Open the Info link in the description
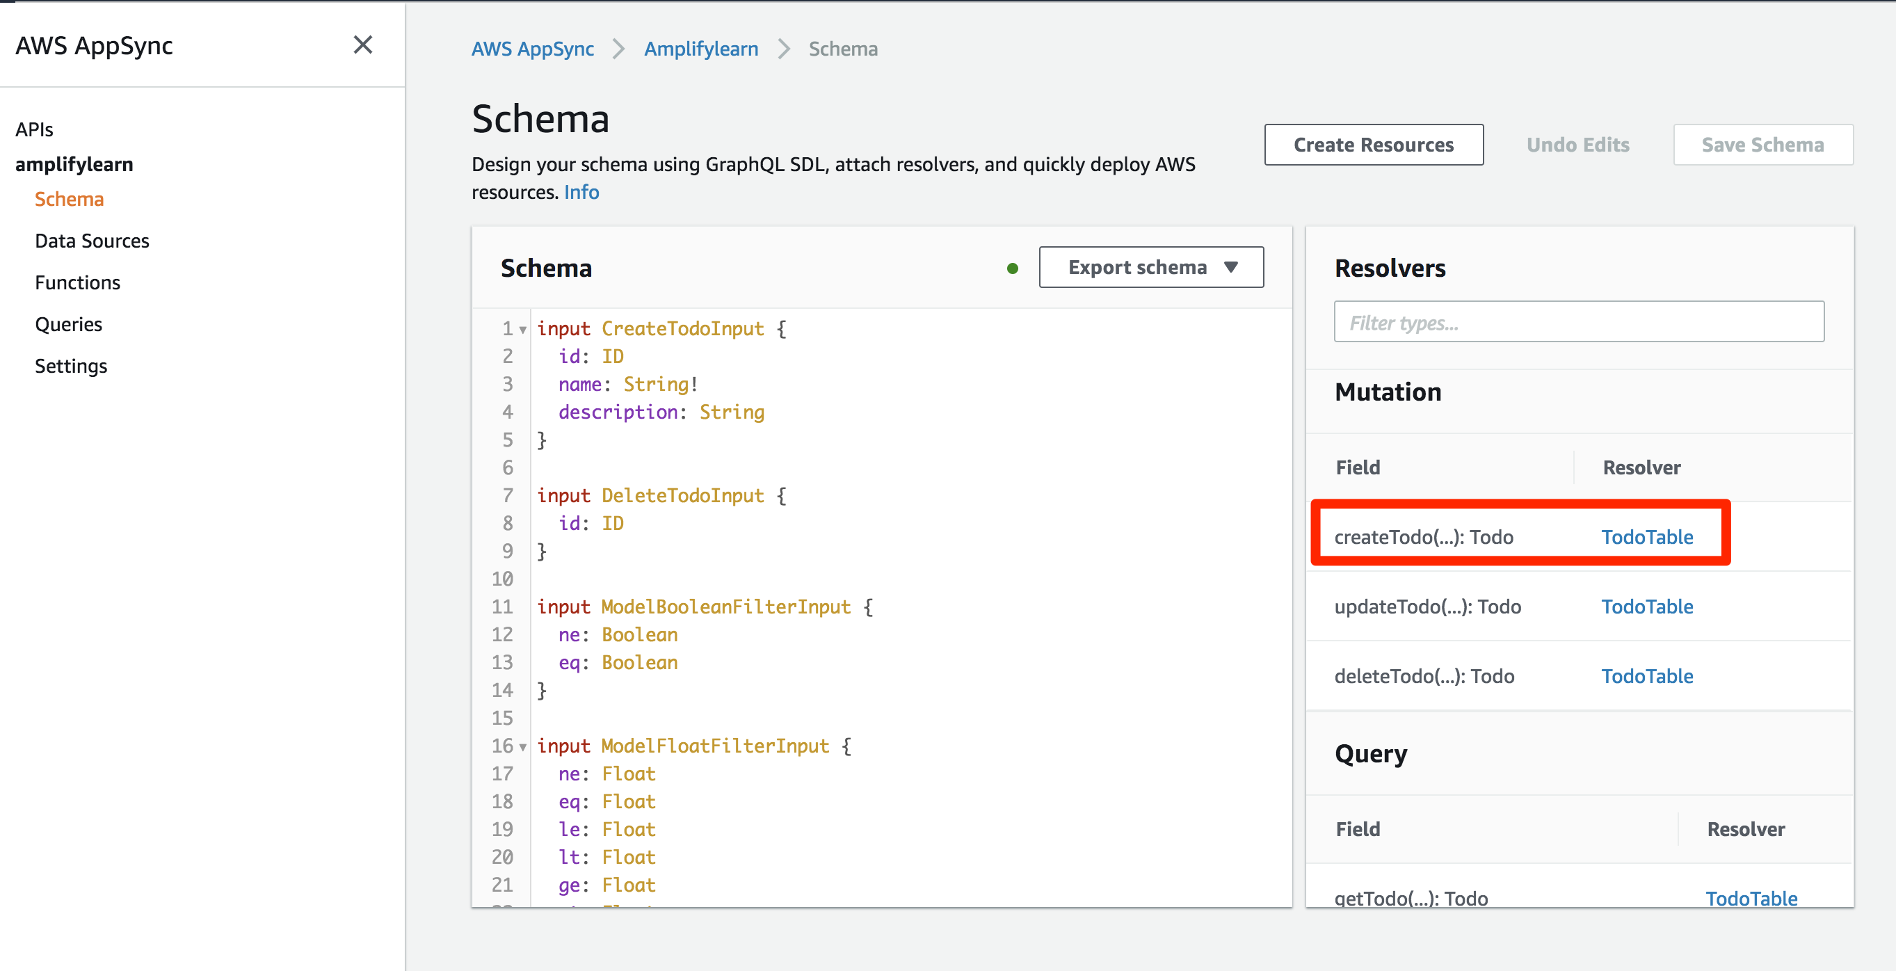This screenshot has height=971, width=1896. [581, 192]
